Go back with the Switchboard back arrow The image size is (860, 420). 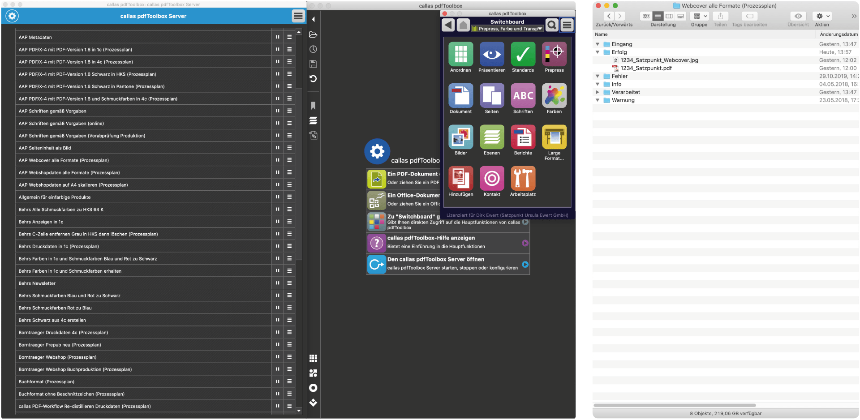pos(448,25)
